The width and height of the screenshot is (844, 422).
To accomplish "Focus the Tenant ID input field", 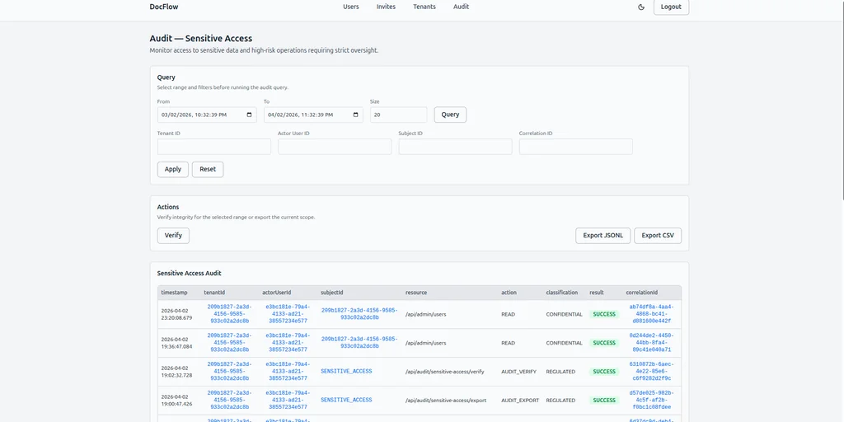I will 214,147.
